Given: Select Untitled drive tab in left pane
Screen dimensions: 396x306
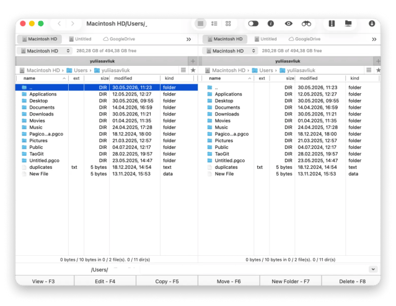Looking at the screenshot, I should [x=81, y=39].
